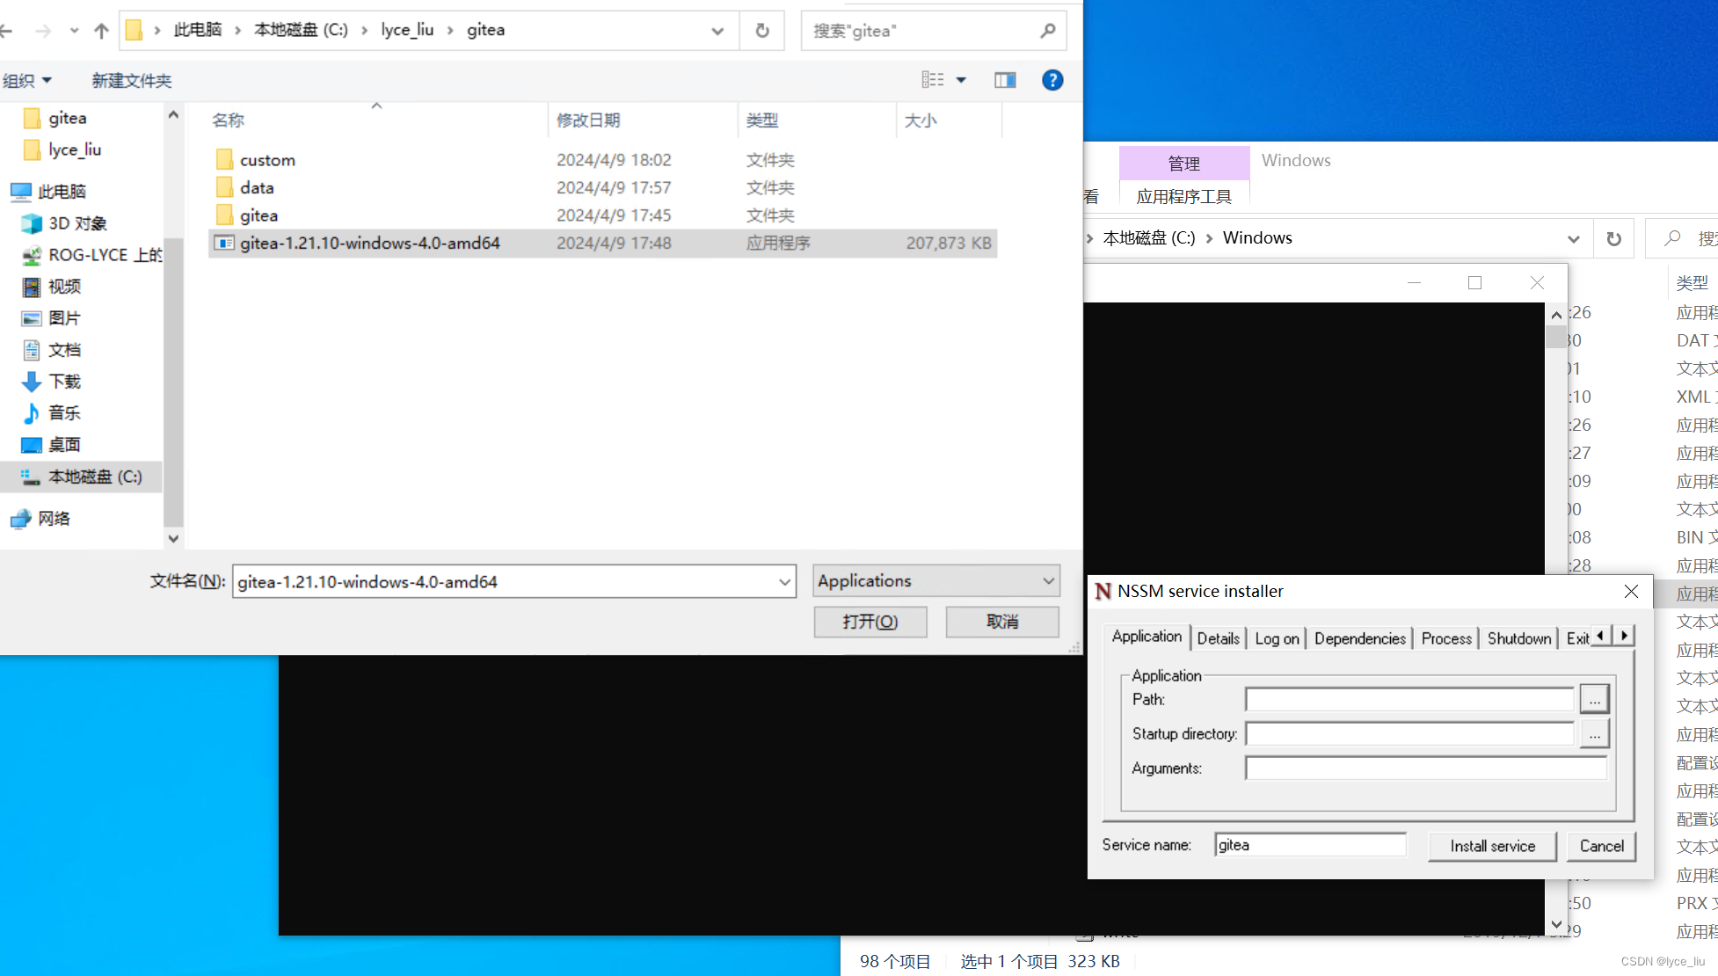Sort files by 类型 column header
Viewport: 1718px width, 976px height.
[761, 120]
